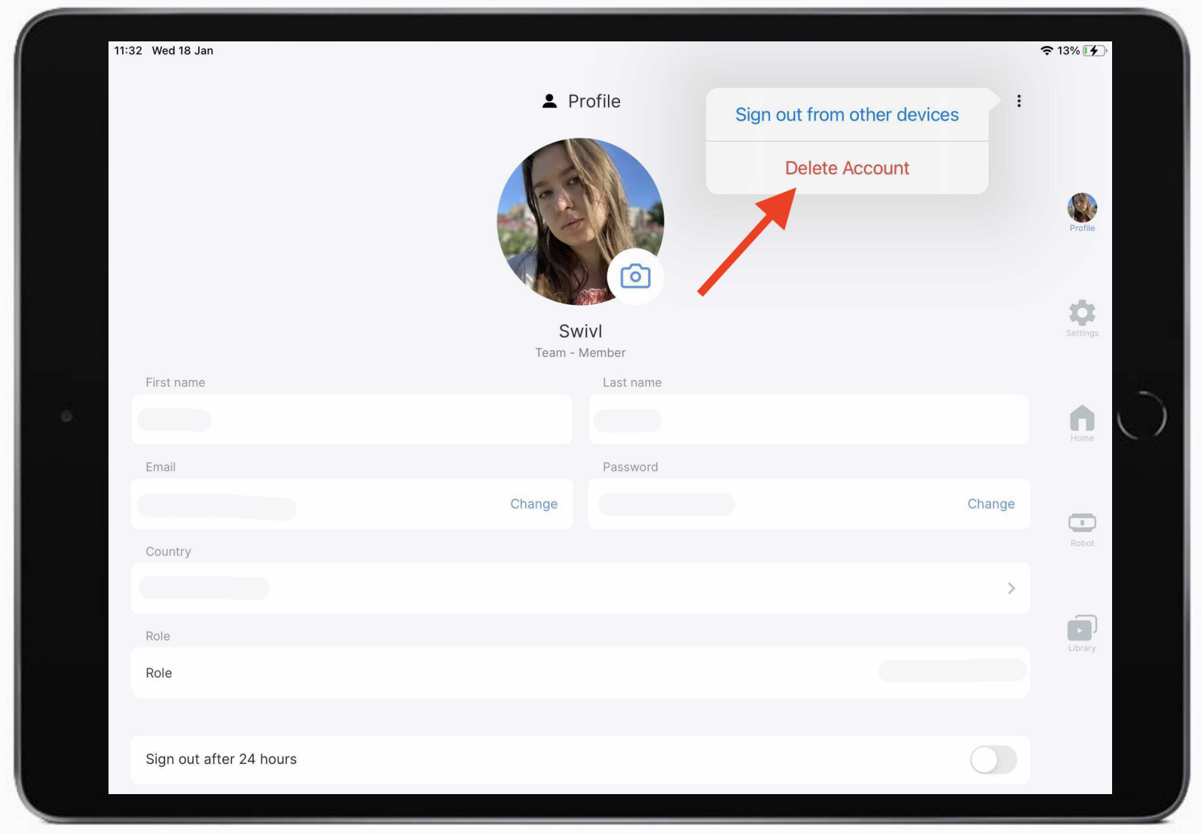
Task: Open the Role field row
Action: (x=580, y=672)
